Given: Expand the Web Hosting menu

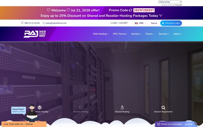Looking at the screenshot, I should pyautogui.click(x=101, y=34).
